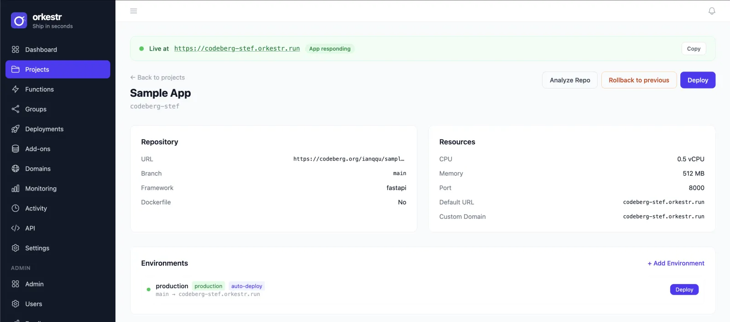Click the green production tag
Image resolution: width=730 pixels, height=322 pixels.
(209, 286)
